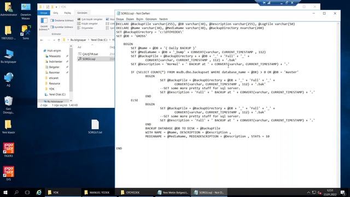
Task: Select the TIGER3 desktop shortcut
Action: (8, 150)
